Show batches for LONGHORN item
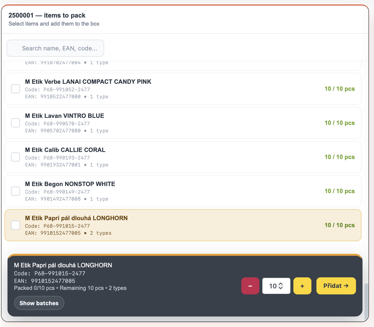Screen dimensions: 374x327 coord(39,303)
